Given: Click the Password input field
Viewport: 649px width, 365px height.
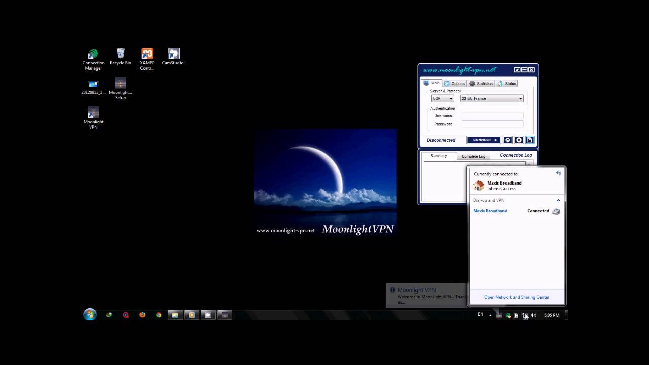Looking at the screenshot, I should click(492, 124).
